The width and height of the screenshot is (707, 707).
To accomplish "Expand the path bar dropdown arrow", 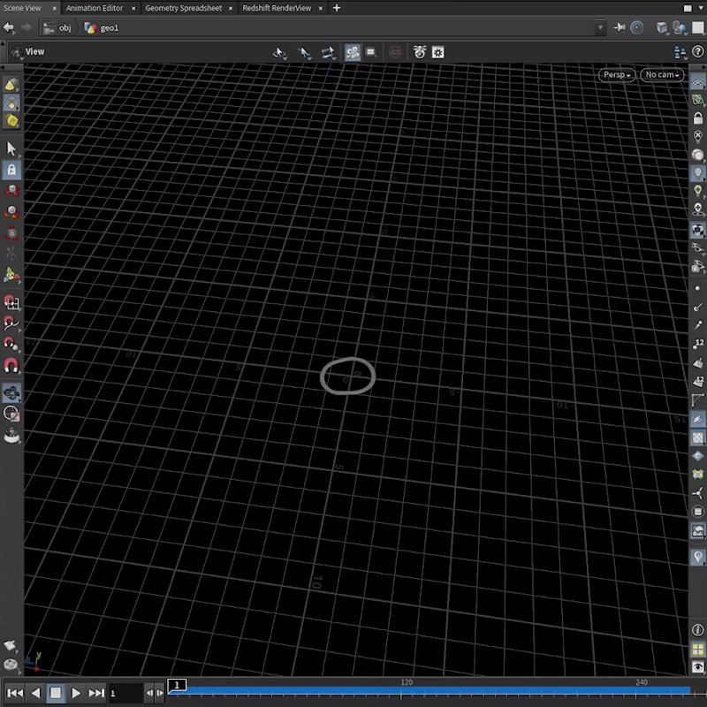I will coord(600,27).
